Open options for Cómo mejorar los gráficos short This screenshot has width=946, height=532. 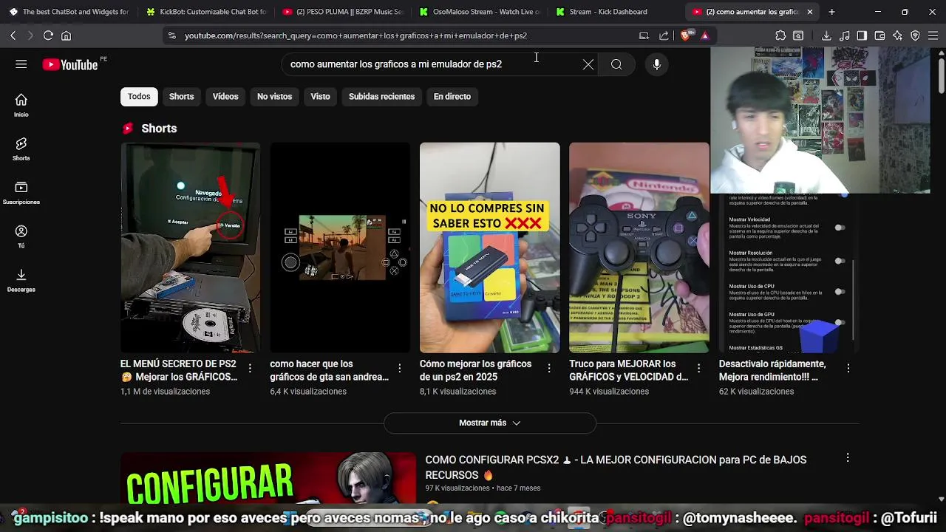[549, 368]
